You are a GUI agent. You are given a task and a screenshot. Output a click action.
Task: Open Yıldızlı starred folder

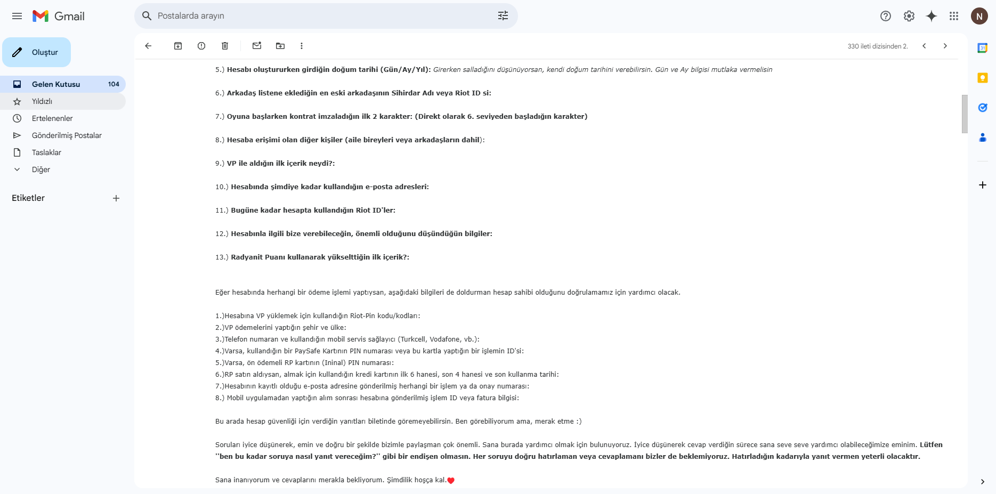63,101
